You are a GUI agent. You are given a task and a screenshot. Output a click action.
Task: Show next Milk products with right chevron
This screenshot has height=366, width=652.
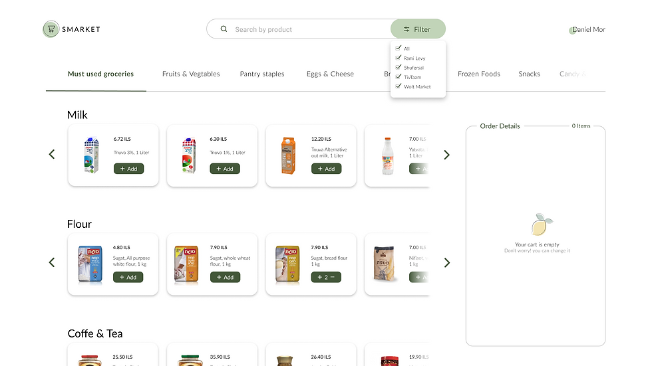tap(446, 155)
